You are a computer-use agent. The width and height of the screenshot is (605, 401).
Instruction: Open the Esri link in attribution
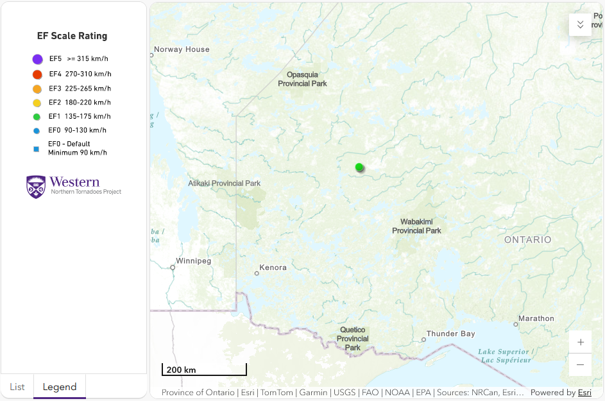click(584, 393)
